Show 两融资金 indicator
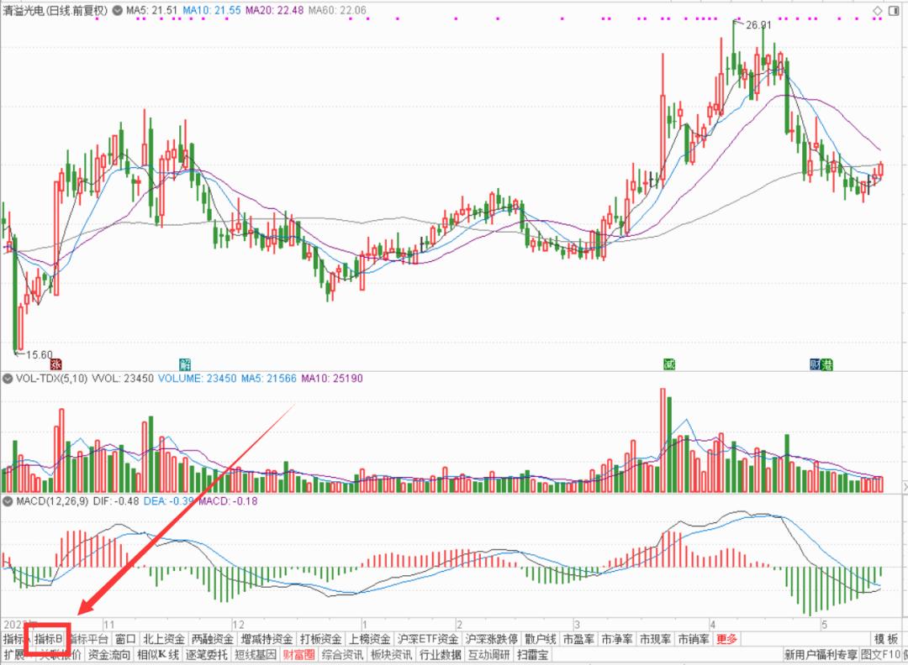Image resolution: width=908 pixels, height=665 pixels. (213, 639)
